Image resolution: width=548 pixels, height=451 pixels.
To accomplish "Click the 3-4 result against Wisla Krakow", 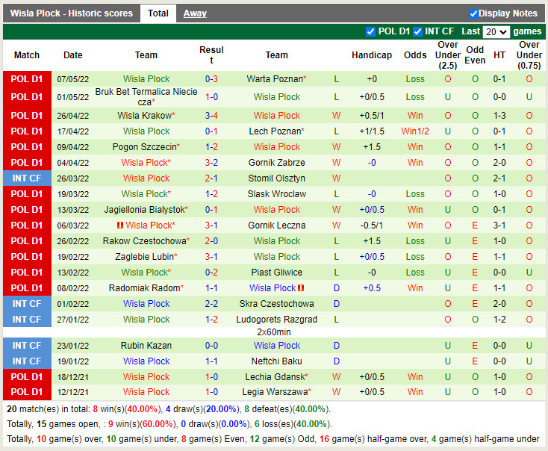I will pos(211,116).
